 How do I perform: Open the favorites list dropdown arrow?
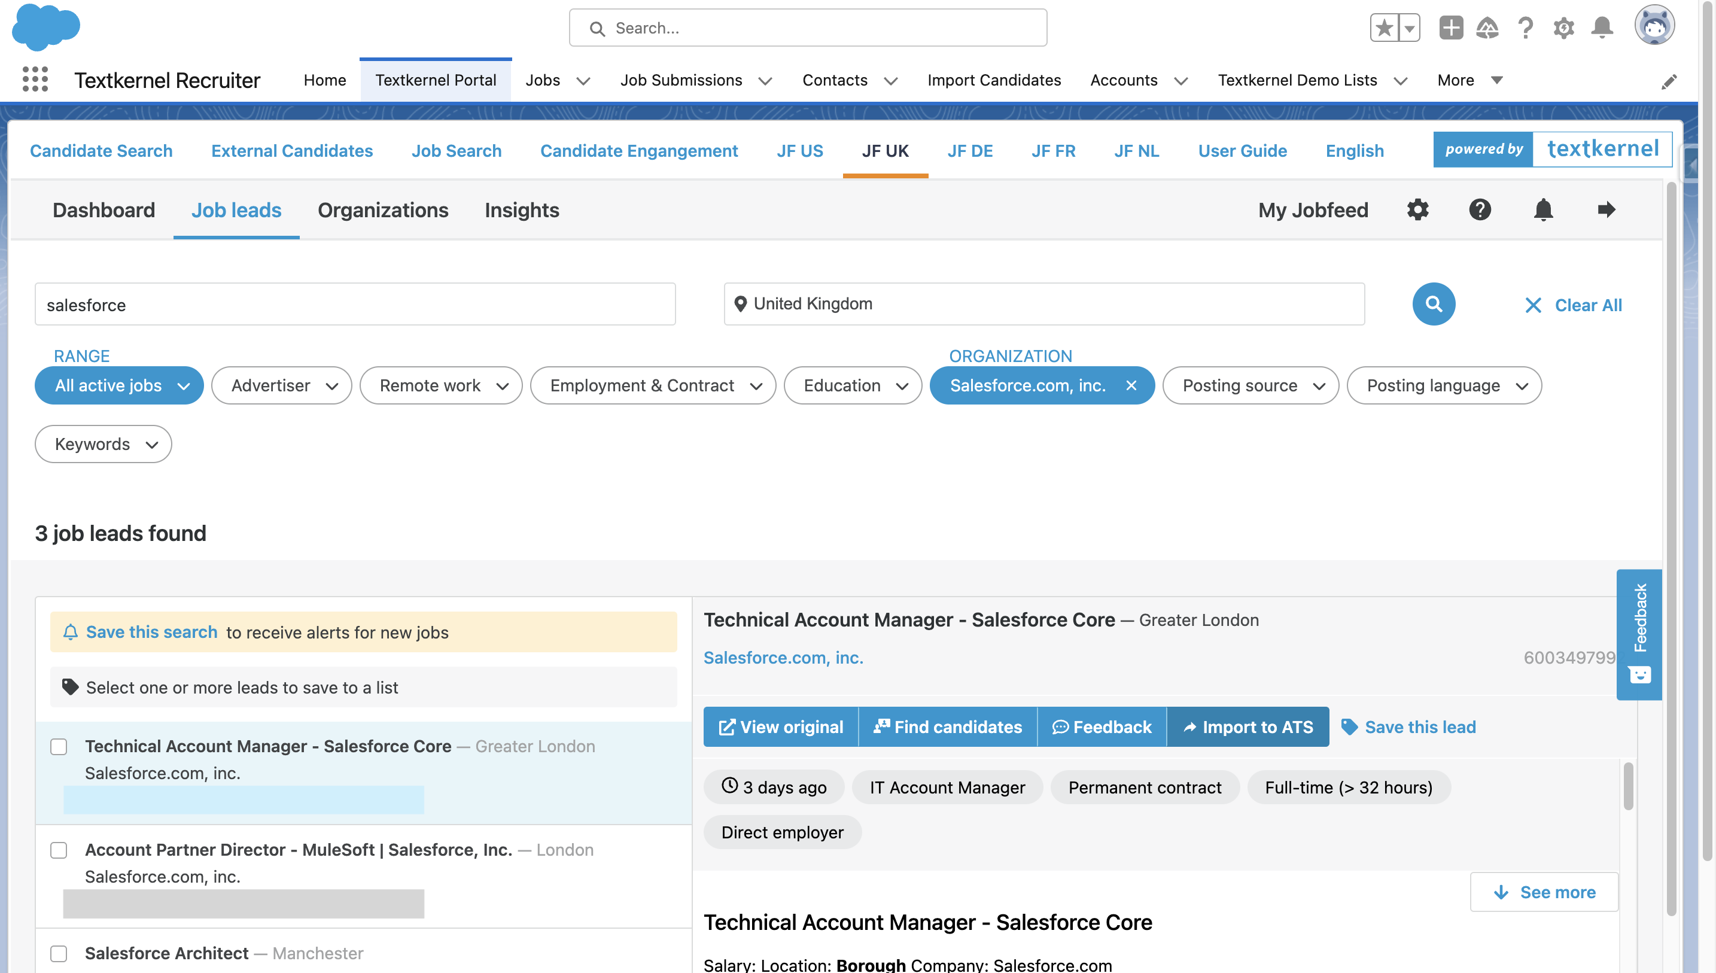coord(1408,28)
